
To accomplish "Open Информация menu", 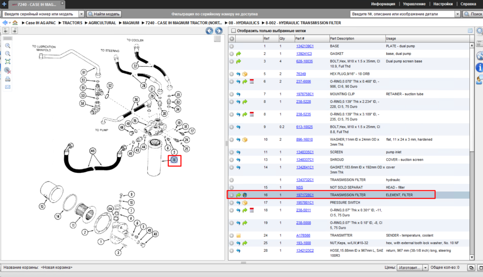I will tap(383, 4).
